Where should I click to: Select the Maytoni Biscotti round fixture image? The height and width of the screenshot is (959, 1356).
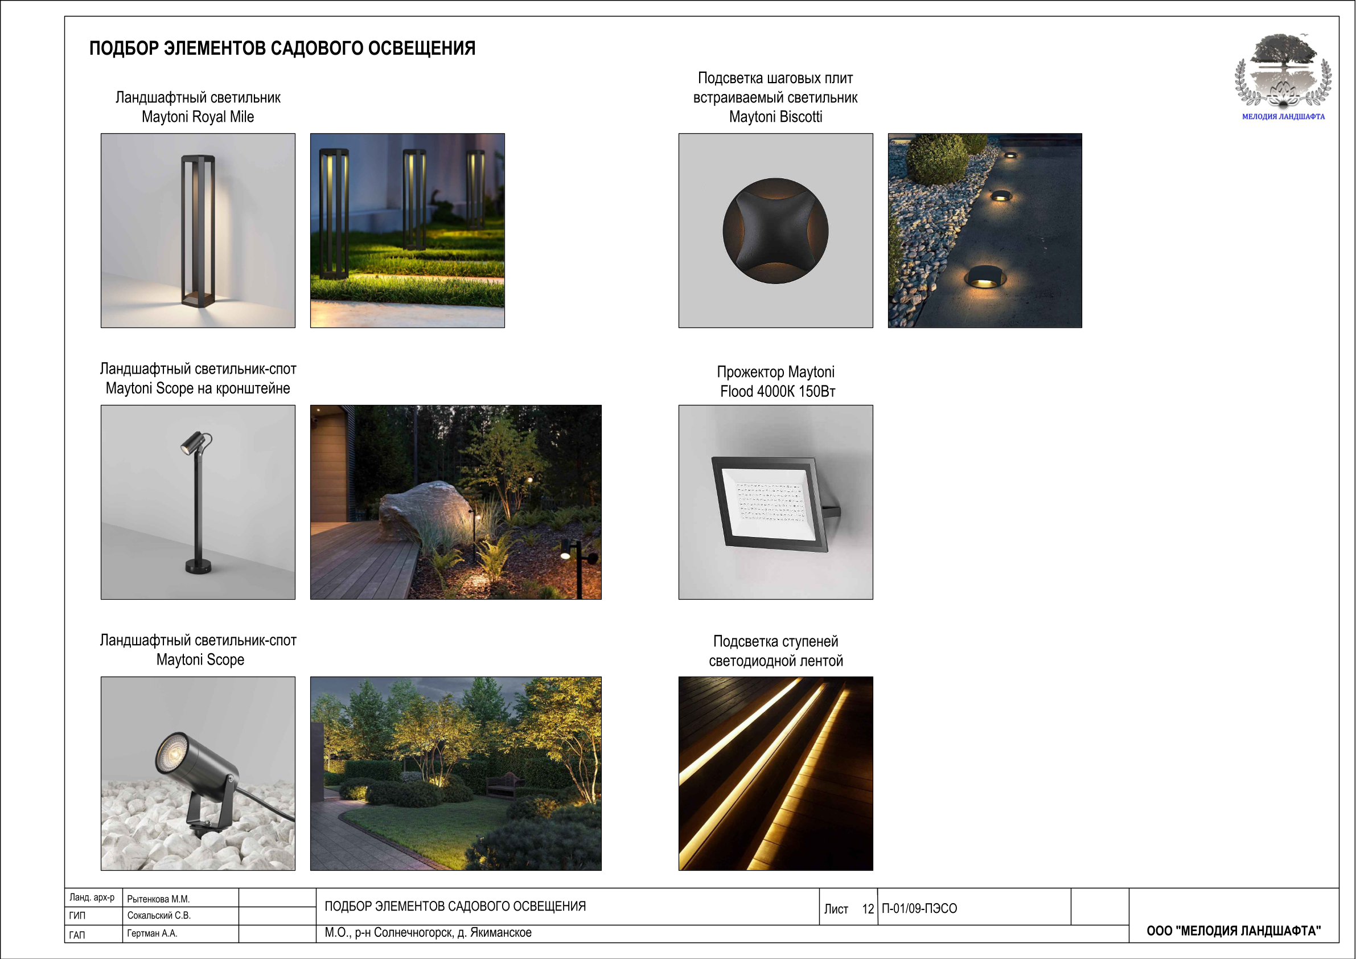pyautogui.click(x=775, y=231)
